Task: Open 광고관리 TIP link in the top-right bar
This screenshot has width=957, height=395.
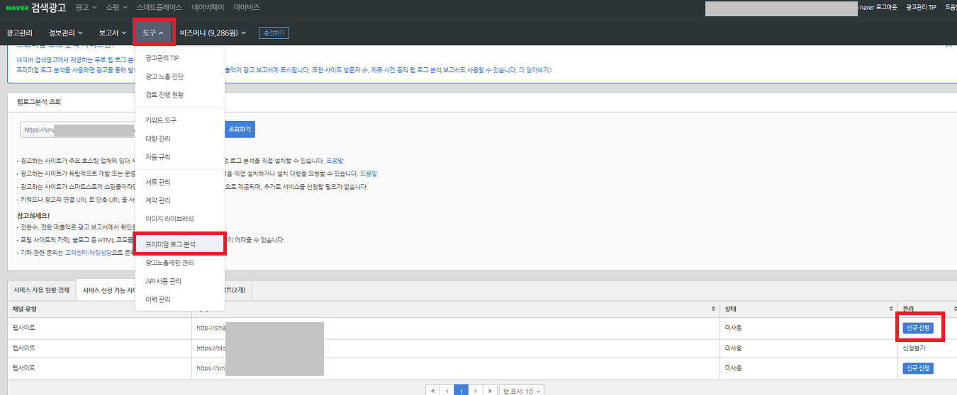Action: click(922, 7)
